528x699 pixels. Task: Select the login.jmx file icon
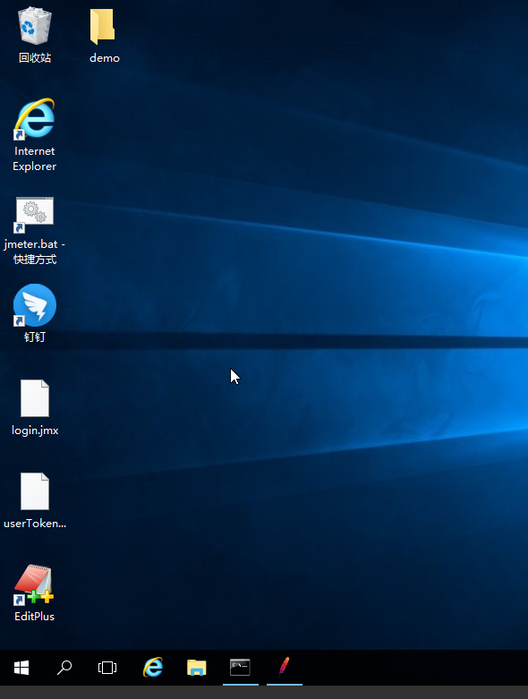tap(35, 398)
